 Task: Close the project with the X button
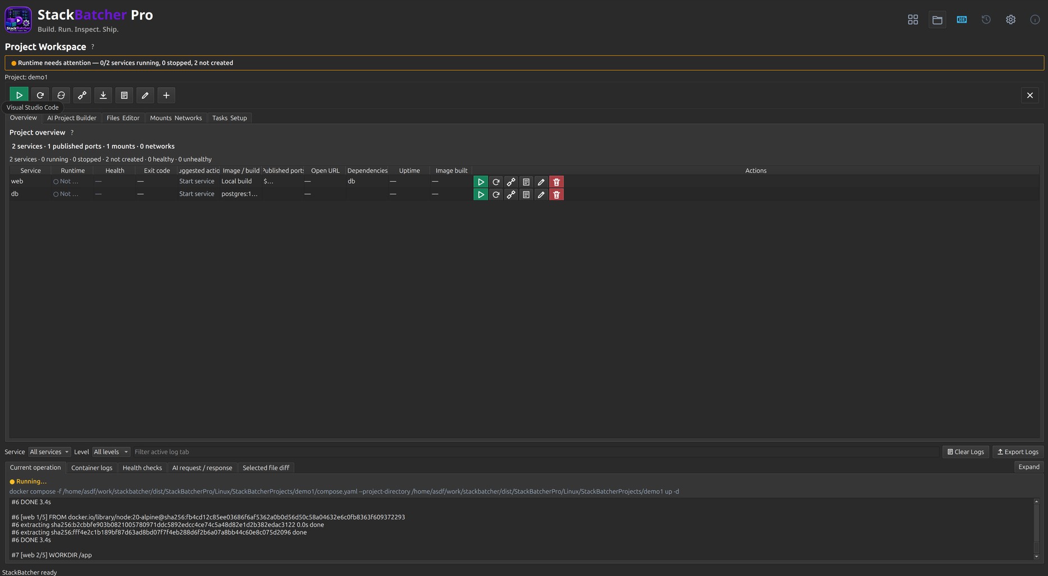(x=1030, y=95)
